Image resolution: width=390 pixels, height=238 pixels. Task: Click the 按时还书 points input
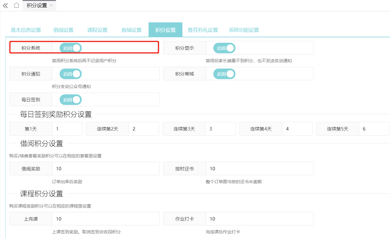coord(260,169)
